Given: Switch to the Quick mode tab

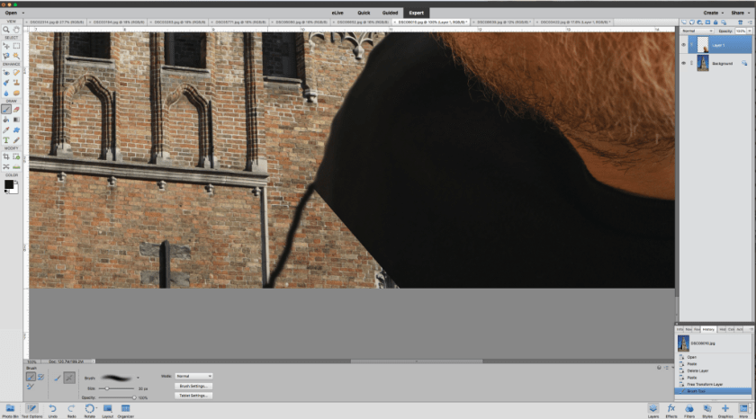Looking at the screenshot, I should click(x=364, y=13).
